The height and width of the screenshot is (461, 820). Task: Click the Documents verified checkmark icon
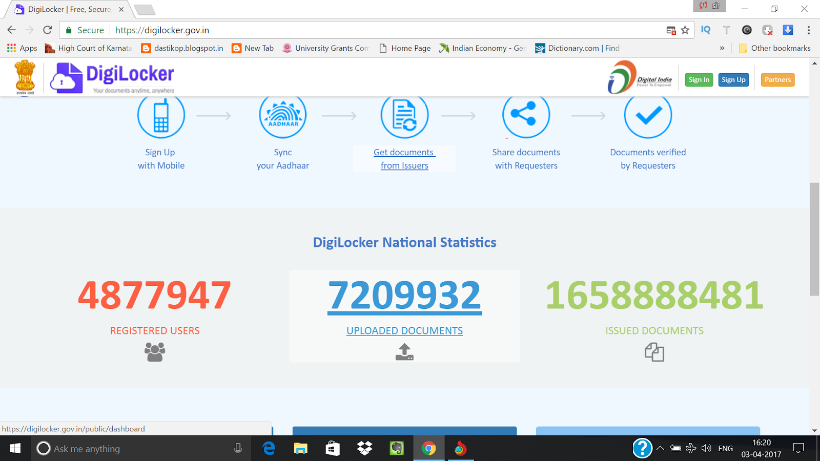coord(648,116)
